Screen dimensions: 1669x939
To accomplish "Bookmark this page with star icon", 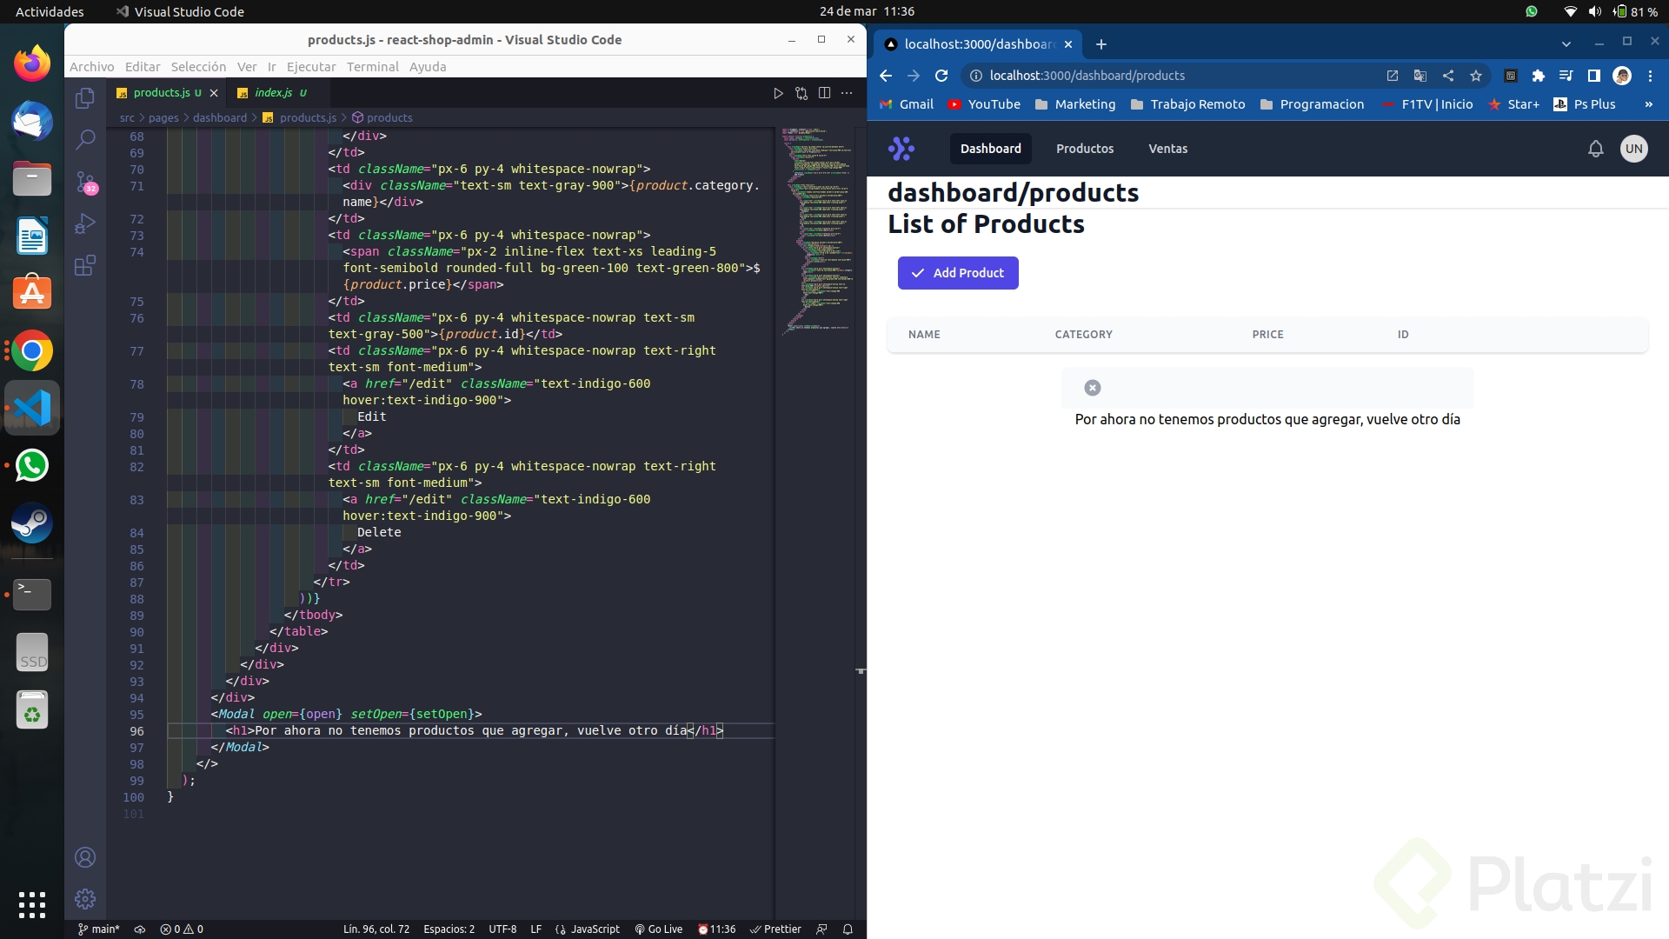I will tap(1476, 76).
